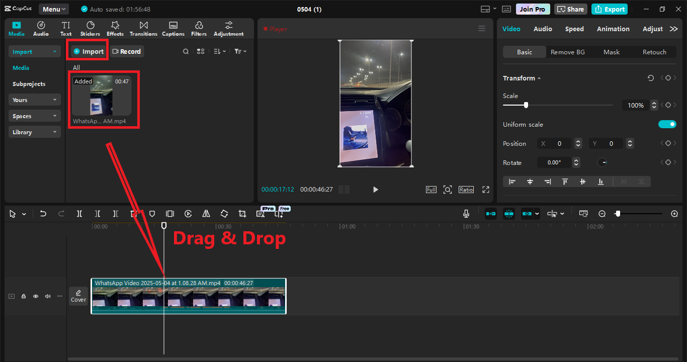Switch to the Audio properties tab
Viewport: 687px width, 362px height.
[x=543, y=29]
